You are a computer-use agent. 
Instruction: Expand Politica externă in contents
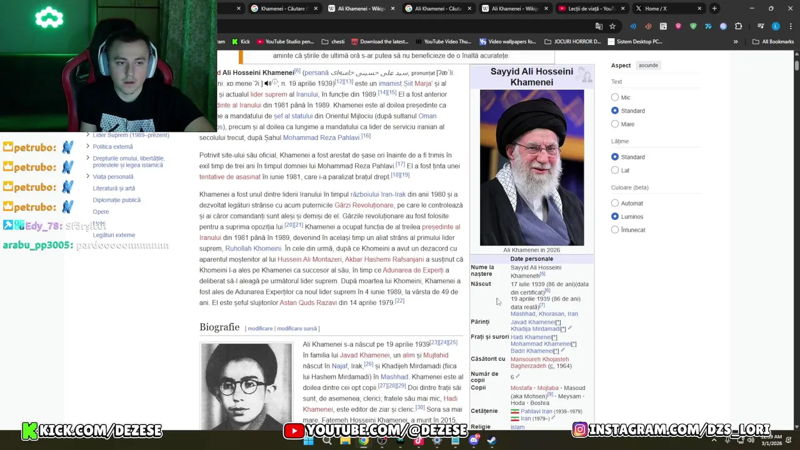click(87, 146)
